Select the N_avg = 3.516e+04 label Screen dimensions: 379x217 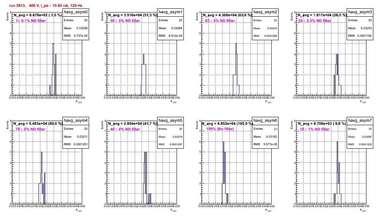point(132,15)
